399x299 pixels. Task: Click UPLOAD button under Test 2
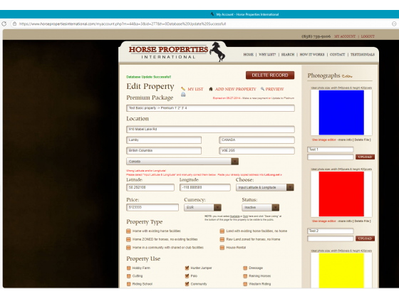[x=365, y=238]
